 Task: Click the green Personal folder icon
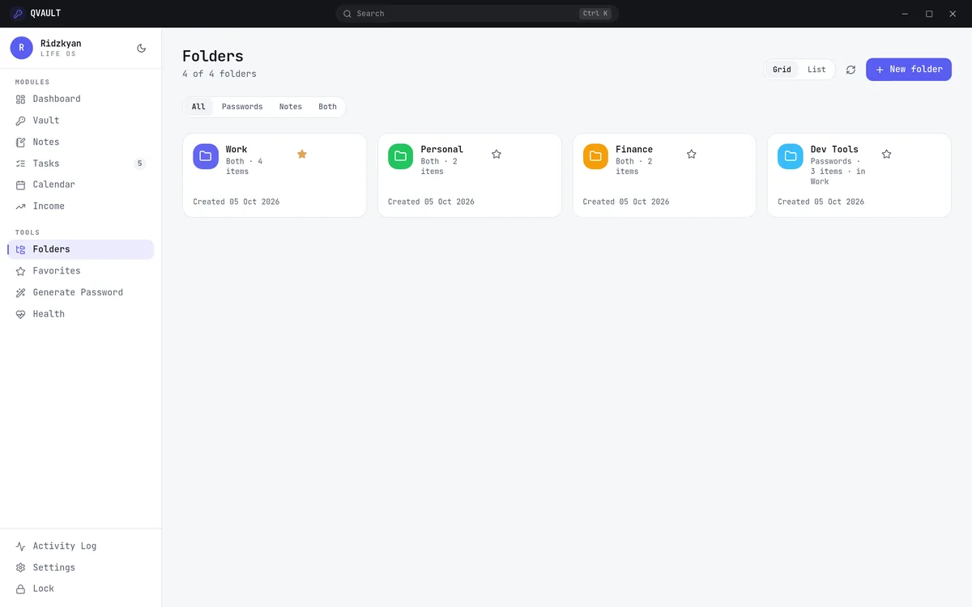(401, 156)
